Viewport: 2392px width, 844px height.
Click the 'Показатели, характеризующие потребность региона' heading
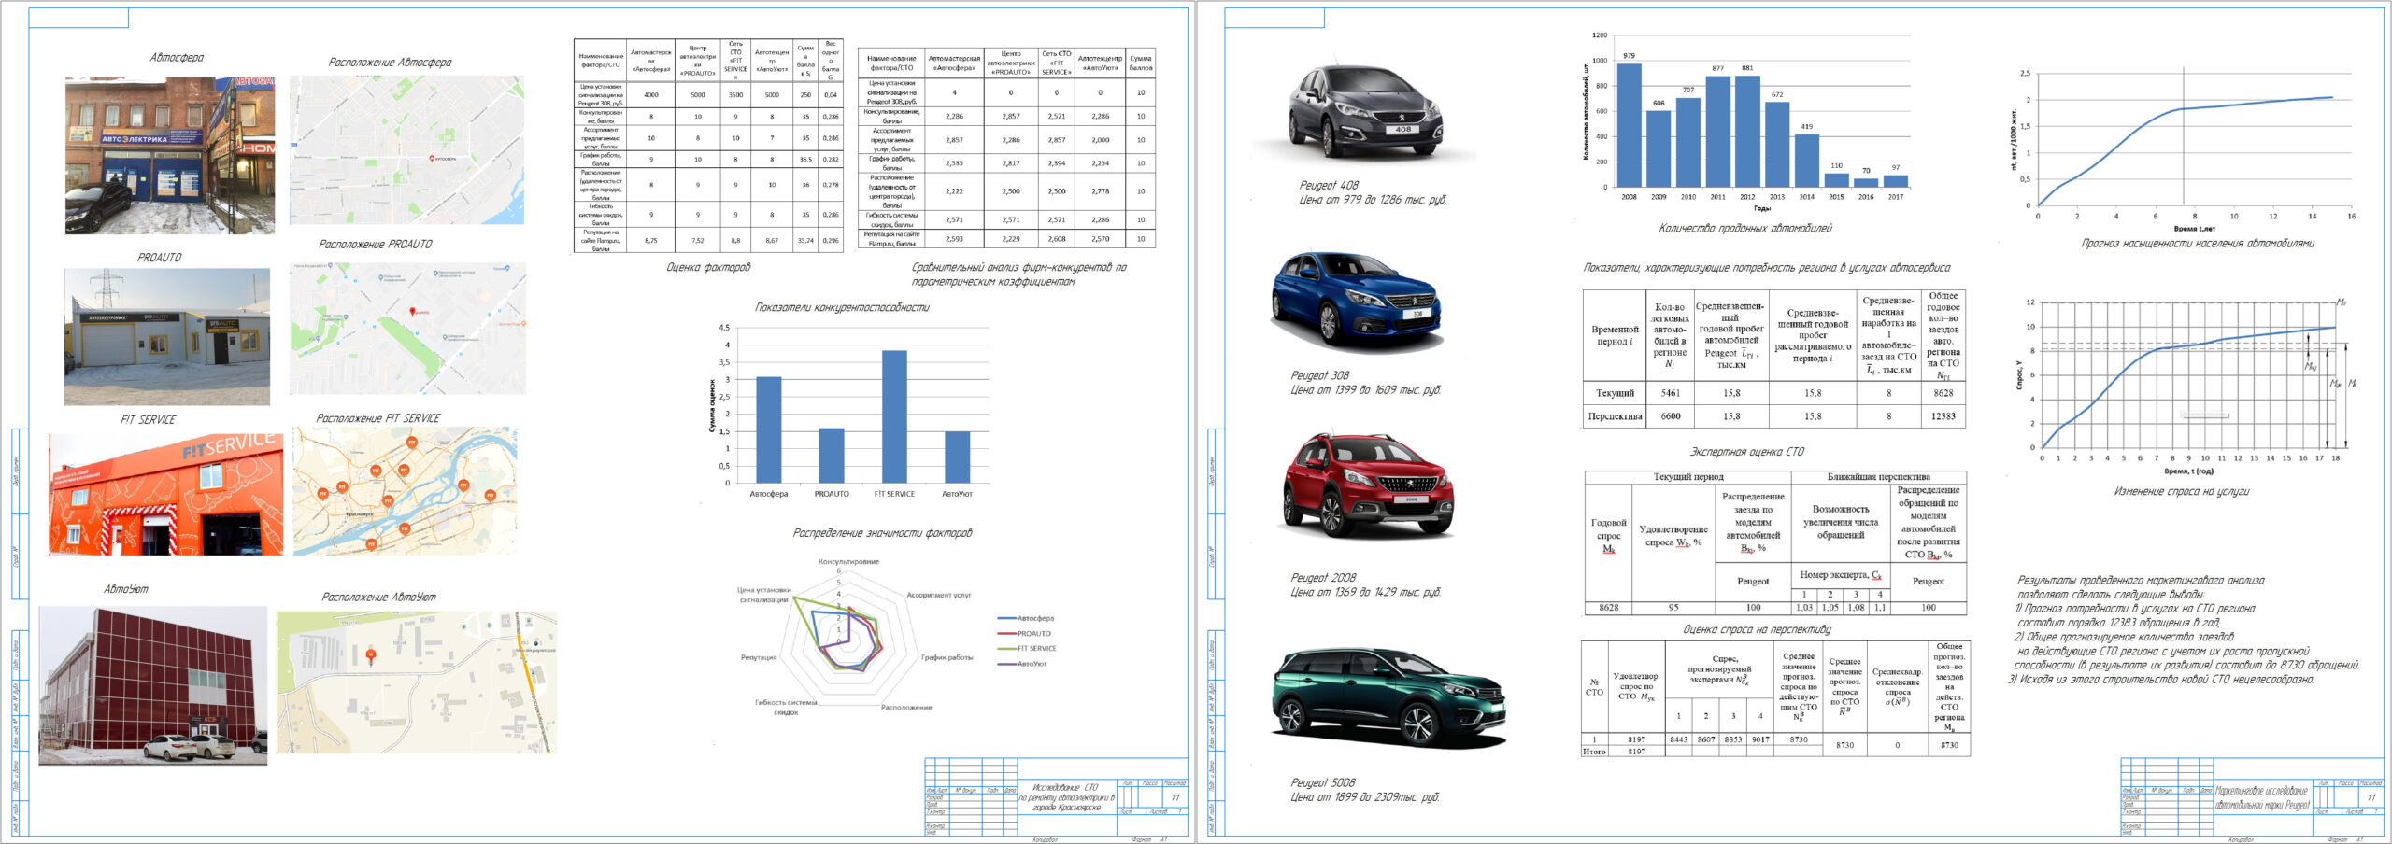point(1767,268)
